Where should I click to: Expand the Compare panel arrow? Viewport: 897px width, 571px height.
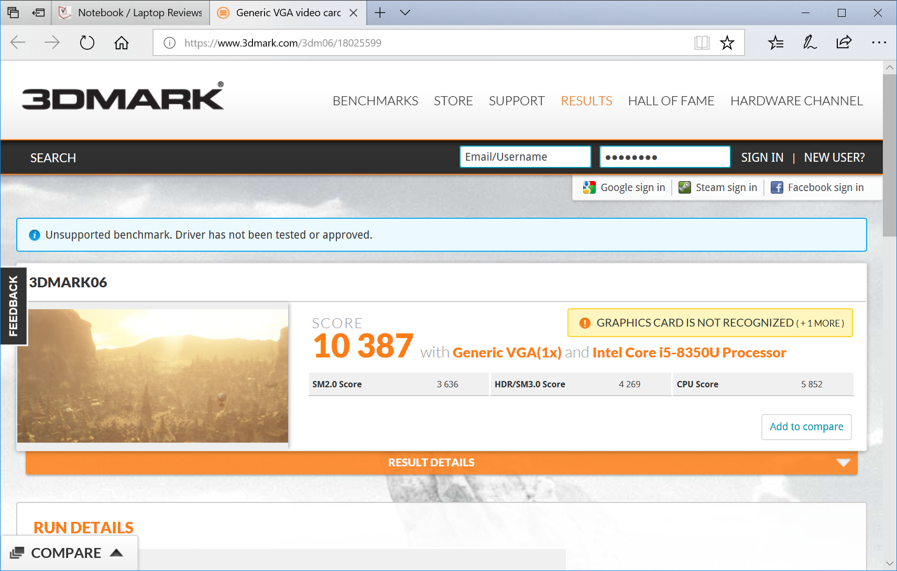tap(117, 553)
